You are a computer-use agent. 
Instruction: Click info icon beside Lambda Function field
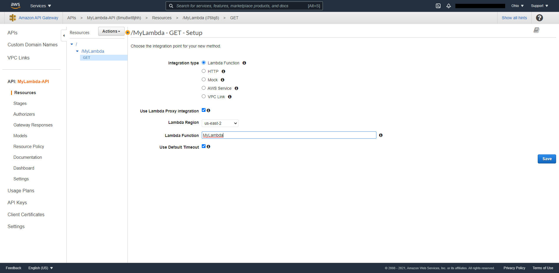click(381, 135)
